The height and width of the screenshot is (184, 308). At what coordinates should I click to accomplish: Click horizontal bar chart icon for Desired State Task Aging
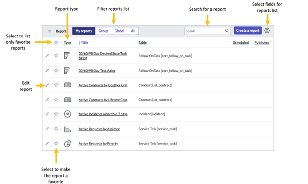point(67,56)
